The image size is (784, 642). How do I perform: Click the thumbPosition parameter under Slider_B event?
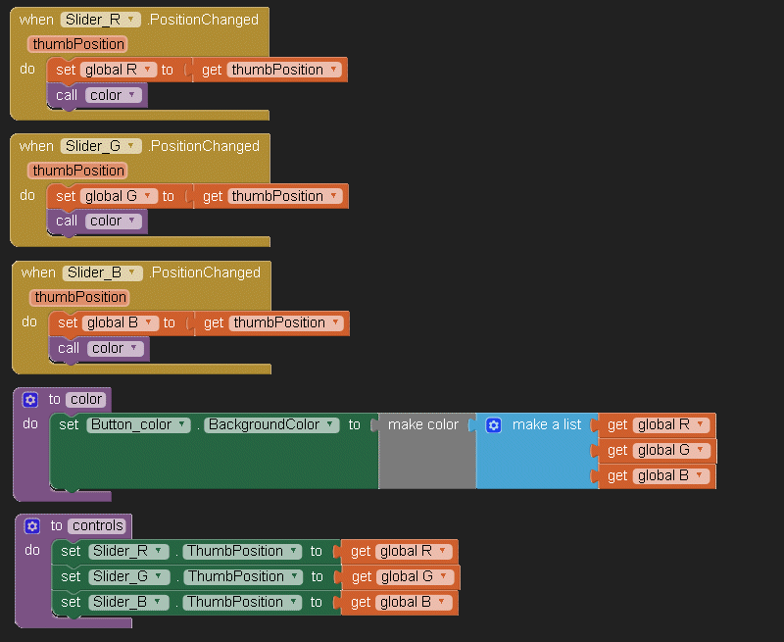(x=79, y=297)
